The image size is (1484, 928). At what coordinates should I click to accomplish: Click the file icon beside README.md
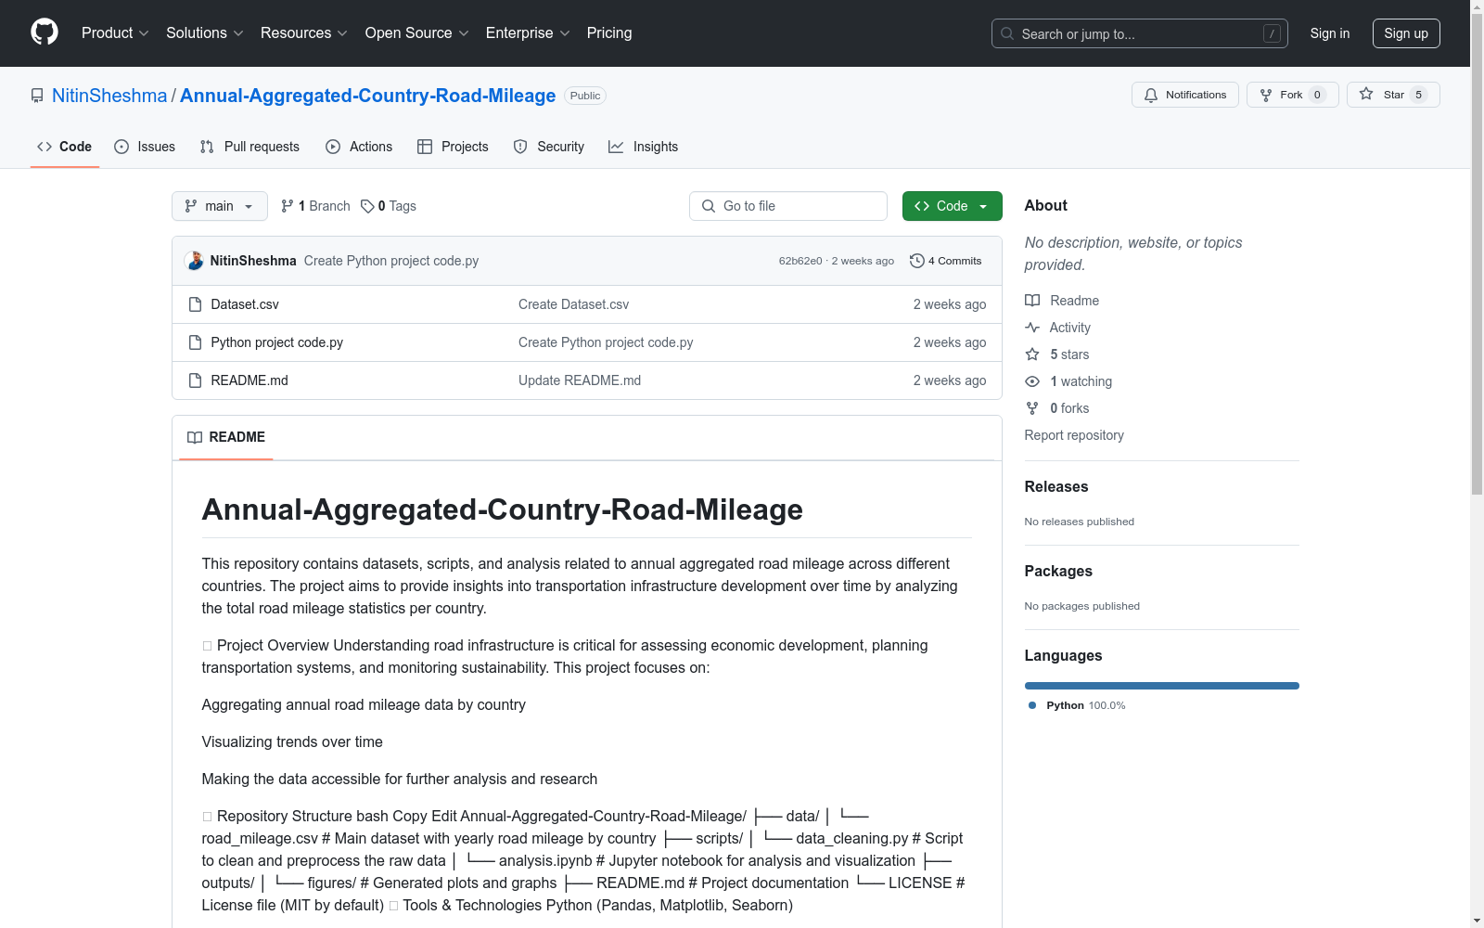(x=195, y=380)
